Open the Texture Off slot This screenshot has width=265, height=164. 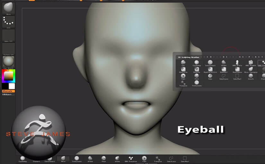tap(8, 49)
